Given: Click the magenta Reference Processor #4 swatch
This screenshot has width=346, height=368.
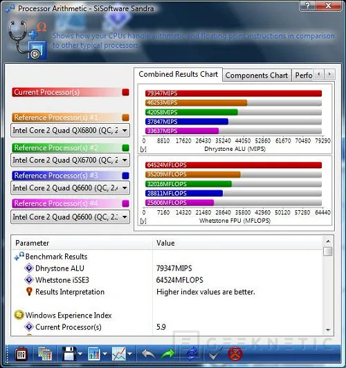Looking at the screenshot, I should tap(125, 203).
